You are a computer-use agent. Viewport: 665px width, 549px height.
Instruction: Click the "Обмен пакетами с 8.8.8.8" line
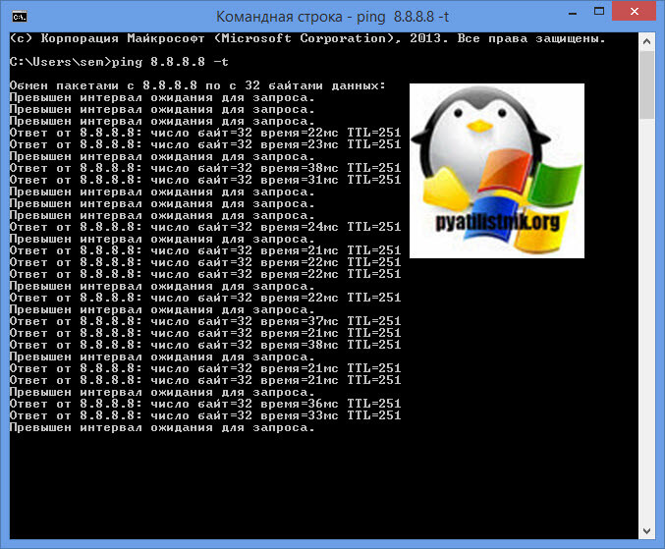click(x=196, y=85)
